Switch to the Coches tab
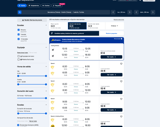Screen dimensions: 160x127 [46, 6]
